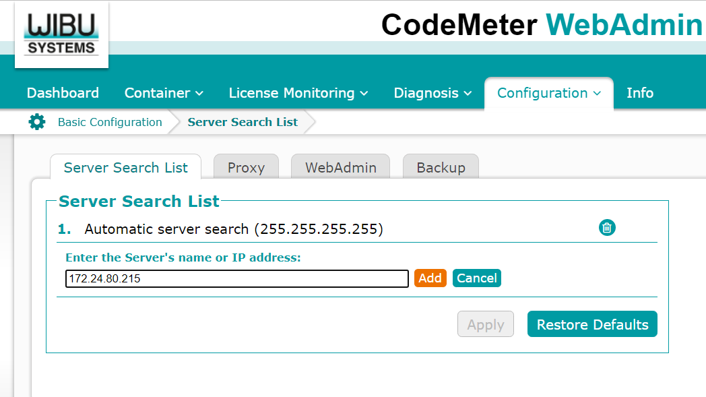This screenshot has height=397, width=706.
Task: Click the Server Search List breadcrumb
Action: click(x=243, y=122)
